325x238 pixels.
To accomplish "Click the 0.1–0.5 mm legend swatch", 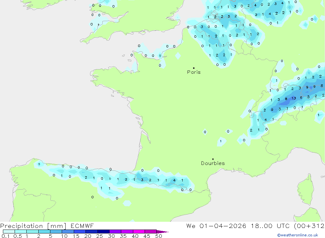I will 9,232.
